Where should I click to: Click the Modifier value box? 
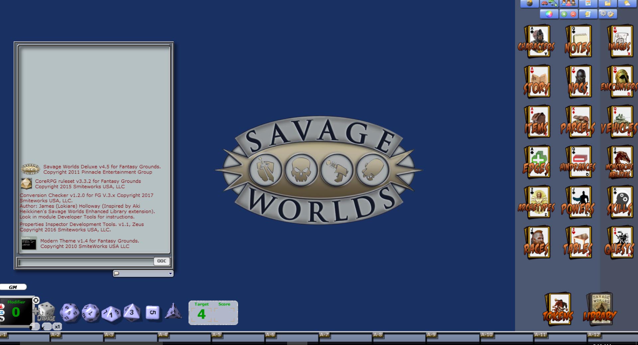(16, 312)
